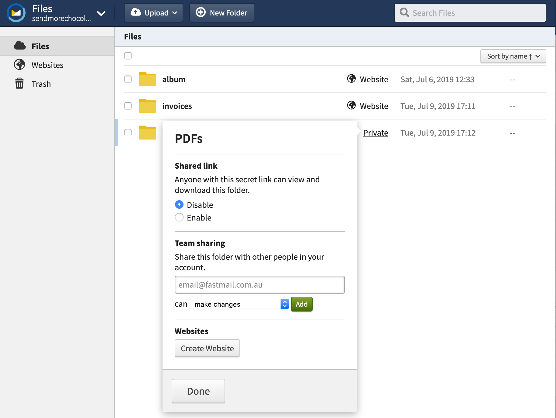Open Files in the sidebar

(57, 46)
